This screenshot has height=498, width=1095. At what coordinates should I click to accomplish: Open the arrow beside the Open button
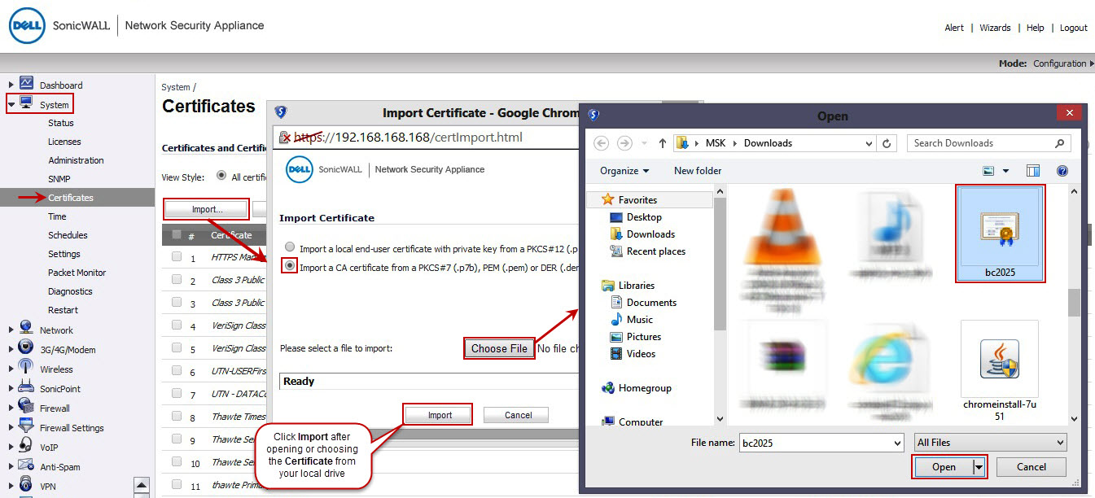point(979,467)
